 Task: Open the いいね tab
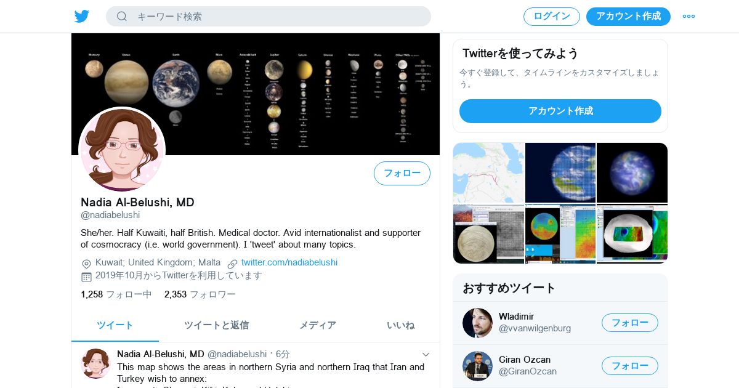point(400,325)
